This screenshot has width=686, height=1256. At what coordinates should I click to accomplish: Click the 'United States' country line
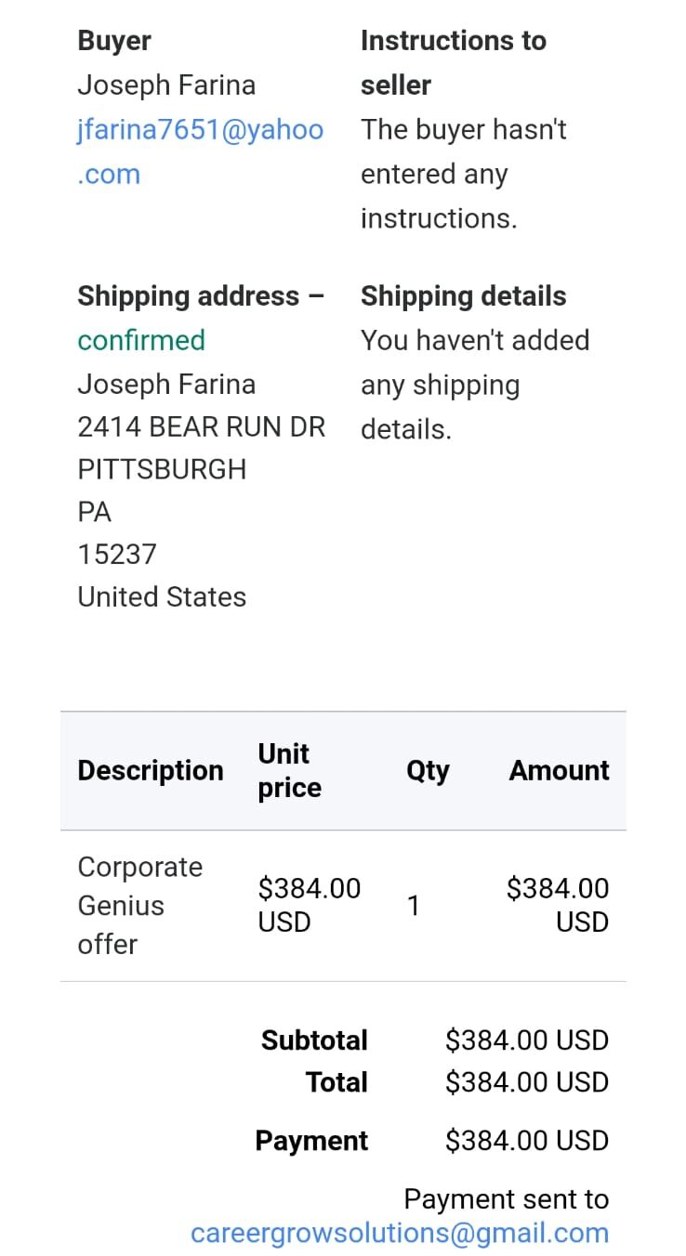pos(162,596)
